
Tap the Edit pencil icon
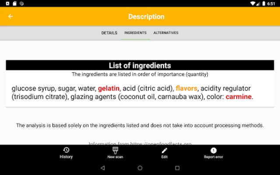click(x=164, y=150)
